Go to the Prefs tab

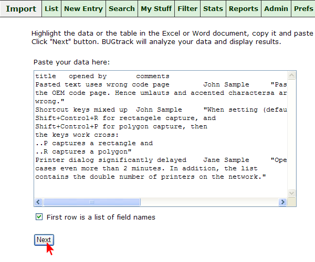[303, 9]
